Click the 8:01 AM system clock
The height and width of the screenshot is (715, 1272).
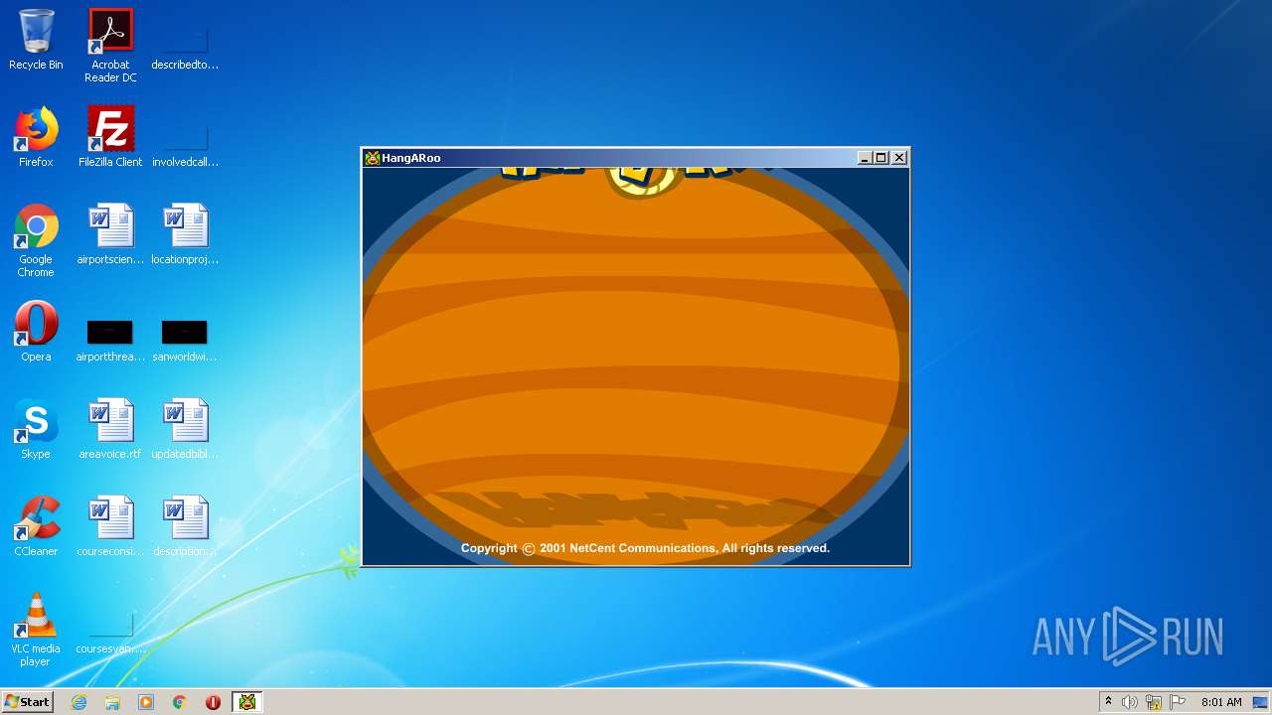coord(1221,702)
